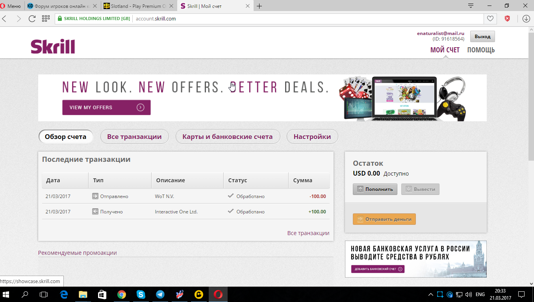Click the Тип column header
This screenshot has width=534, height=302.
pos(120,180)
